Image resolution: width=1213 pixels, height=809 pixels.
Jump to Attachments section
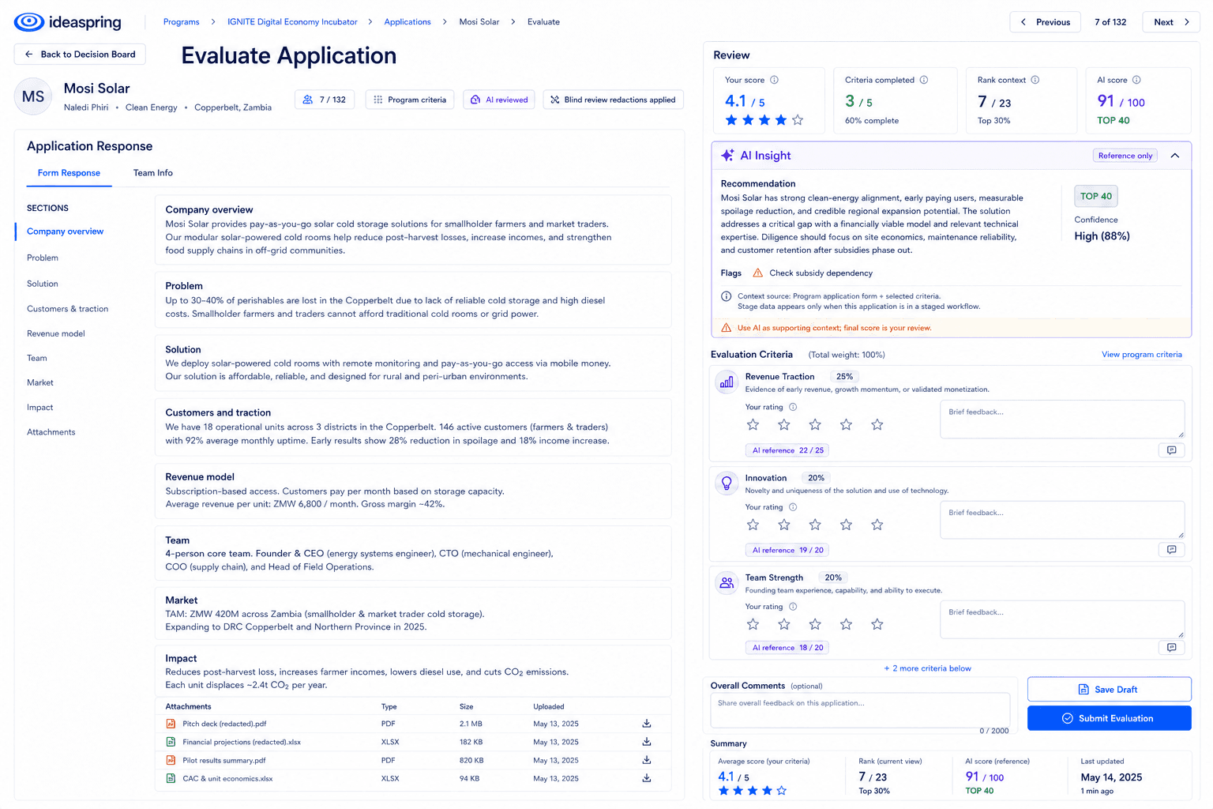pos(51,432)
